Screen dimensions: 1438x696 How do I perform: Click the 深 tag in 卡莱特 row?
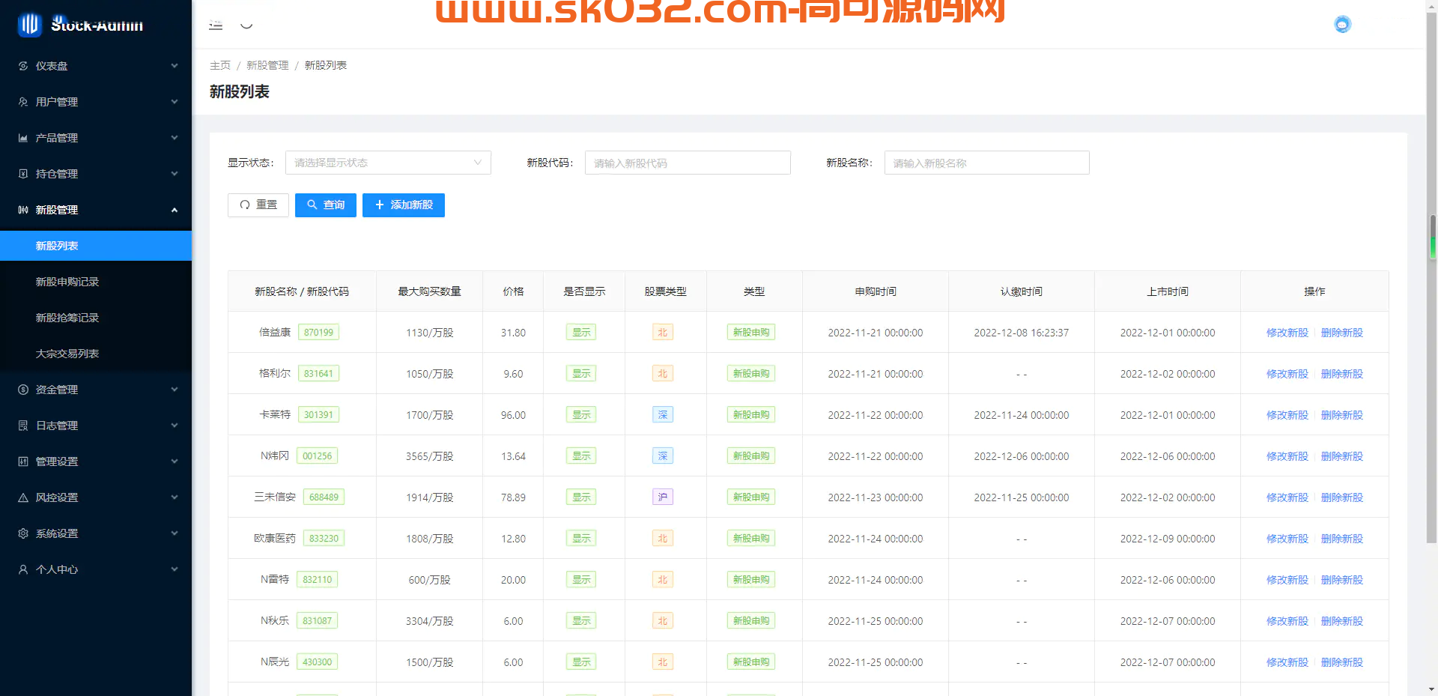(663, 414)
